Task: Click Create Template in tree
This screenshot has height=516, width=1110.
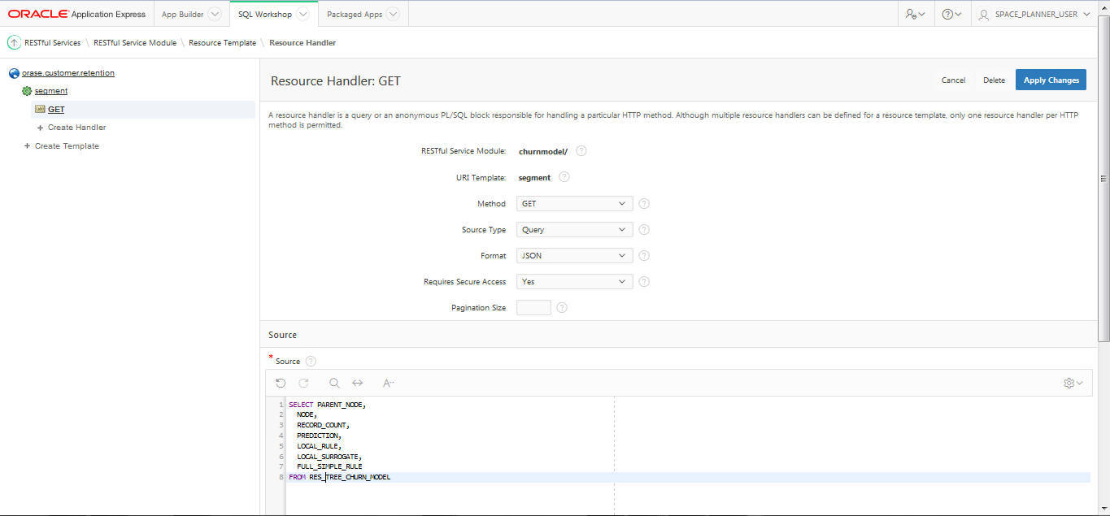Action: pyautogui.click(x=67, y=146)
